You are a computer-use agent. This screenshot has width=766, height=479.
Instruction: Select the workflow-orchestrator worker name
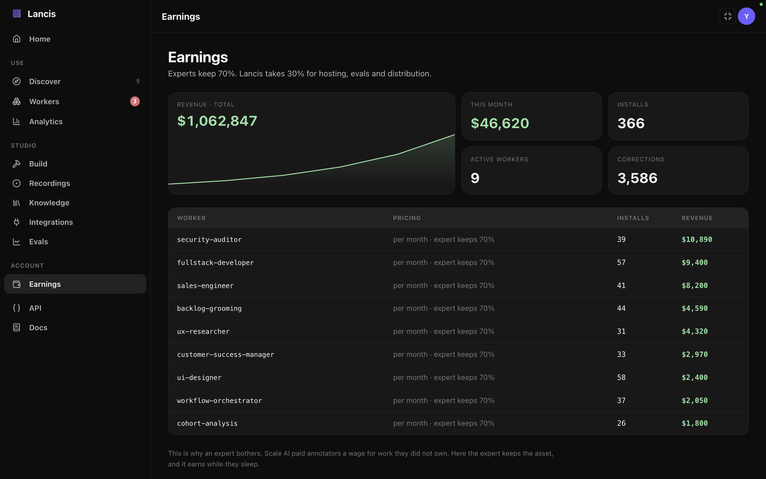pos(219,401)
